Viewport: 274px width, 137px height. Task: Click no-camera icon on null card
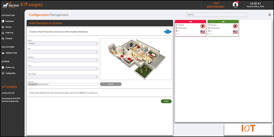pos(202,26)
